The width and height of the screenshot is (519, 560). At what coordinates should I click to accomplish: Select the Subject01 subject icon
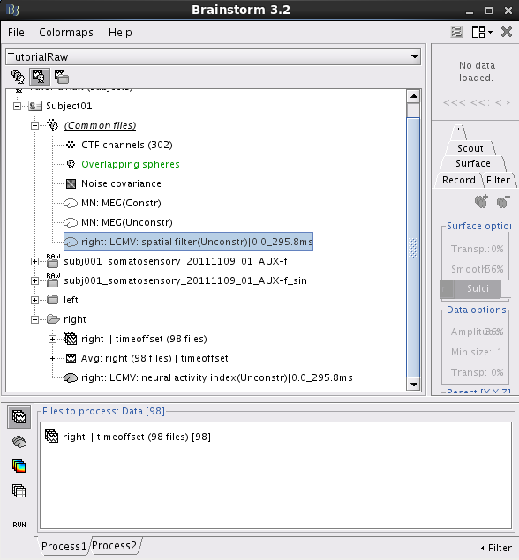(35, 106)
